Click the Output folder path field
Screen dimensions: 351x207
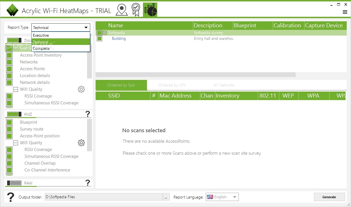[x=104, y=197]
